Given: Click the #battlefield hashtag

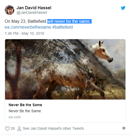Looking at the screenshot, I should 62,27.
